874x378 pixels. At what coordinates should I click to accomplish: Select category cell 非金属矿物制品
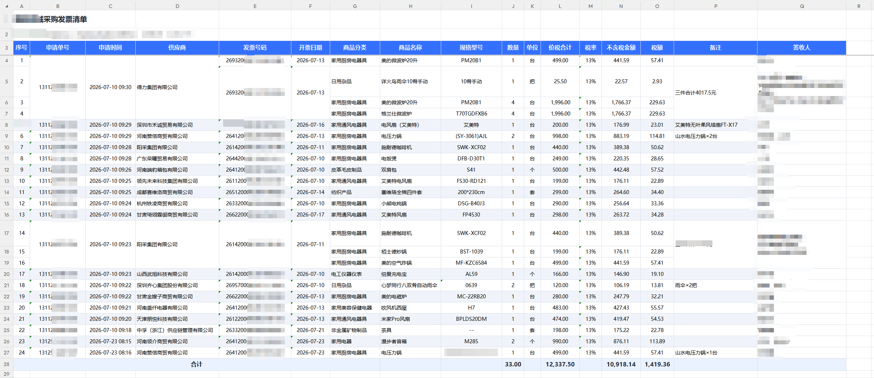tap(355, 330)
